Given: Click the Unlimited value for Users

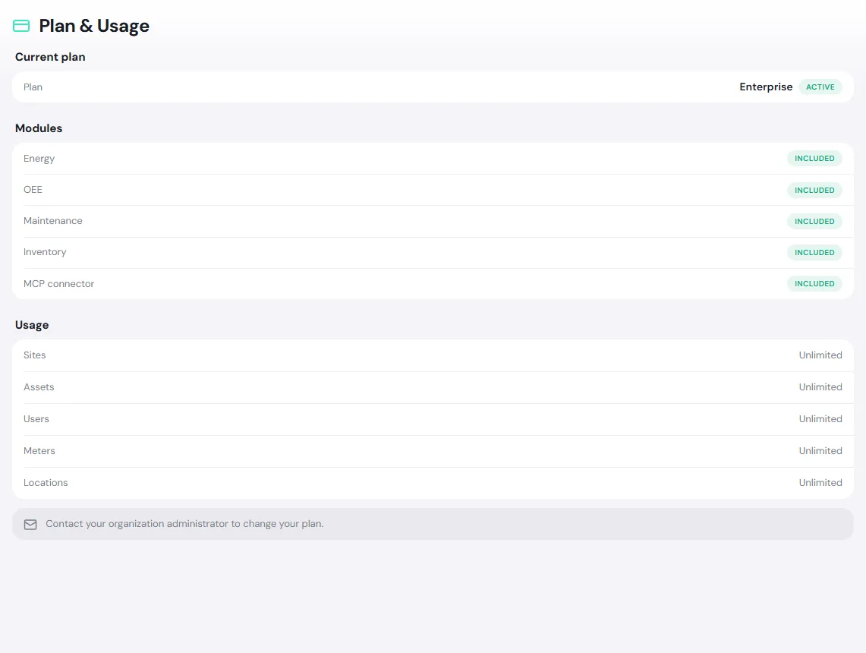Looking at the screenshot, I should coord(820,419).
